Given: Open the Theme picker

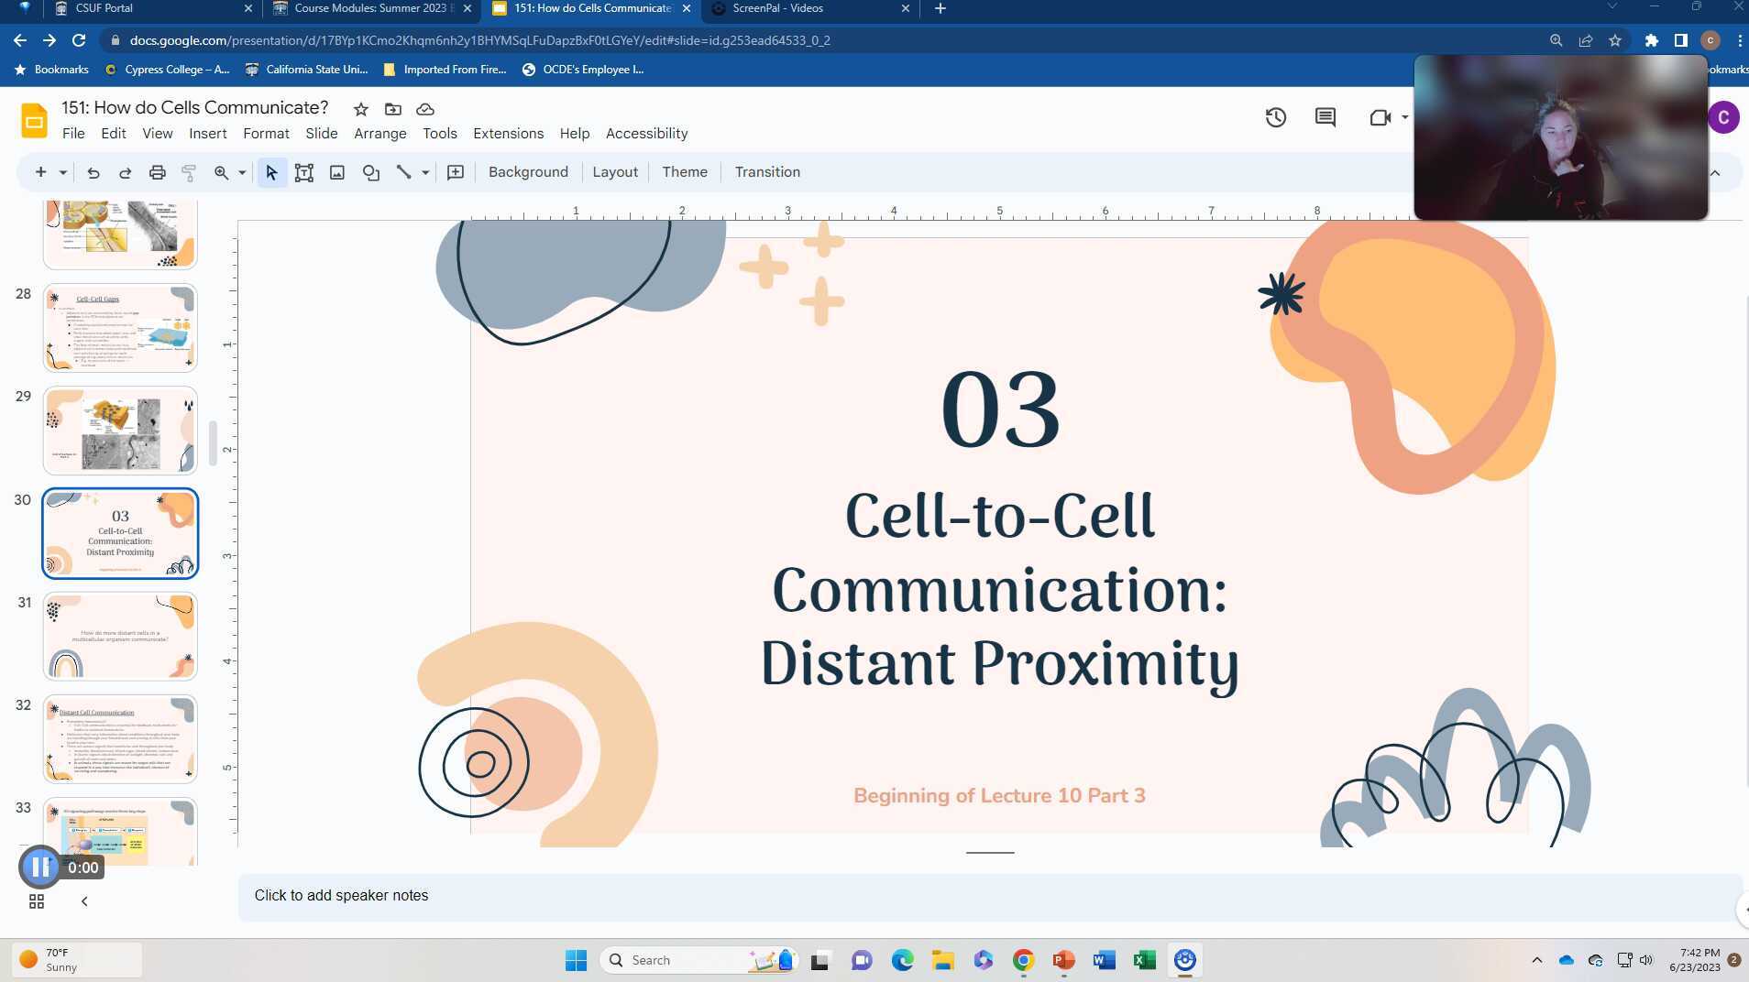Looking at the screenshot, I should click(684, 171).
